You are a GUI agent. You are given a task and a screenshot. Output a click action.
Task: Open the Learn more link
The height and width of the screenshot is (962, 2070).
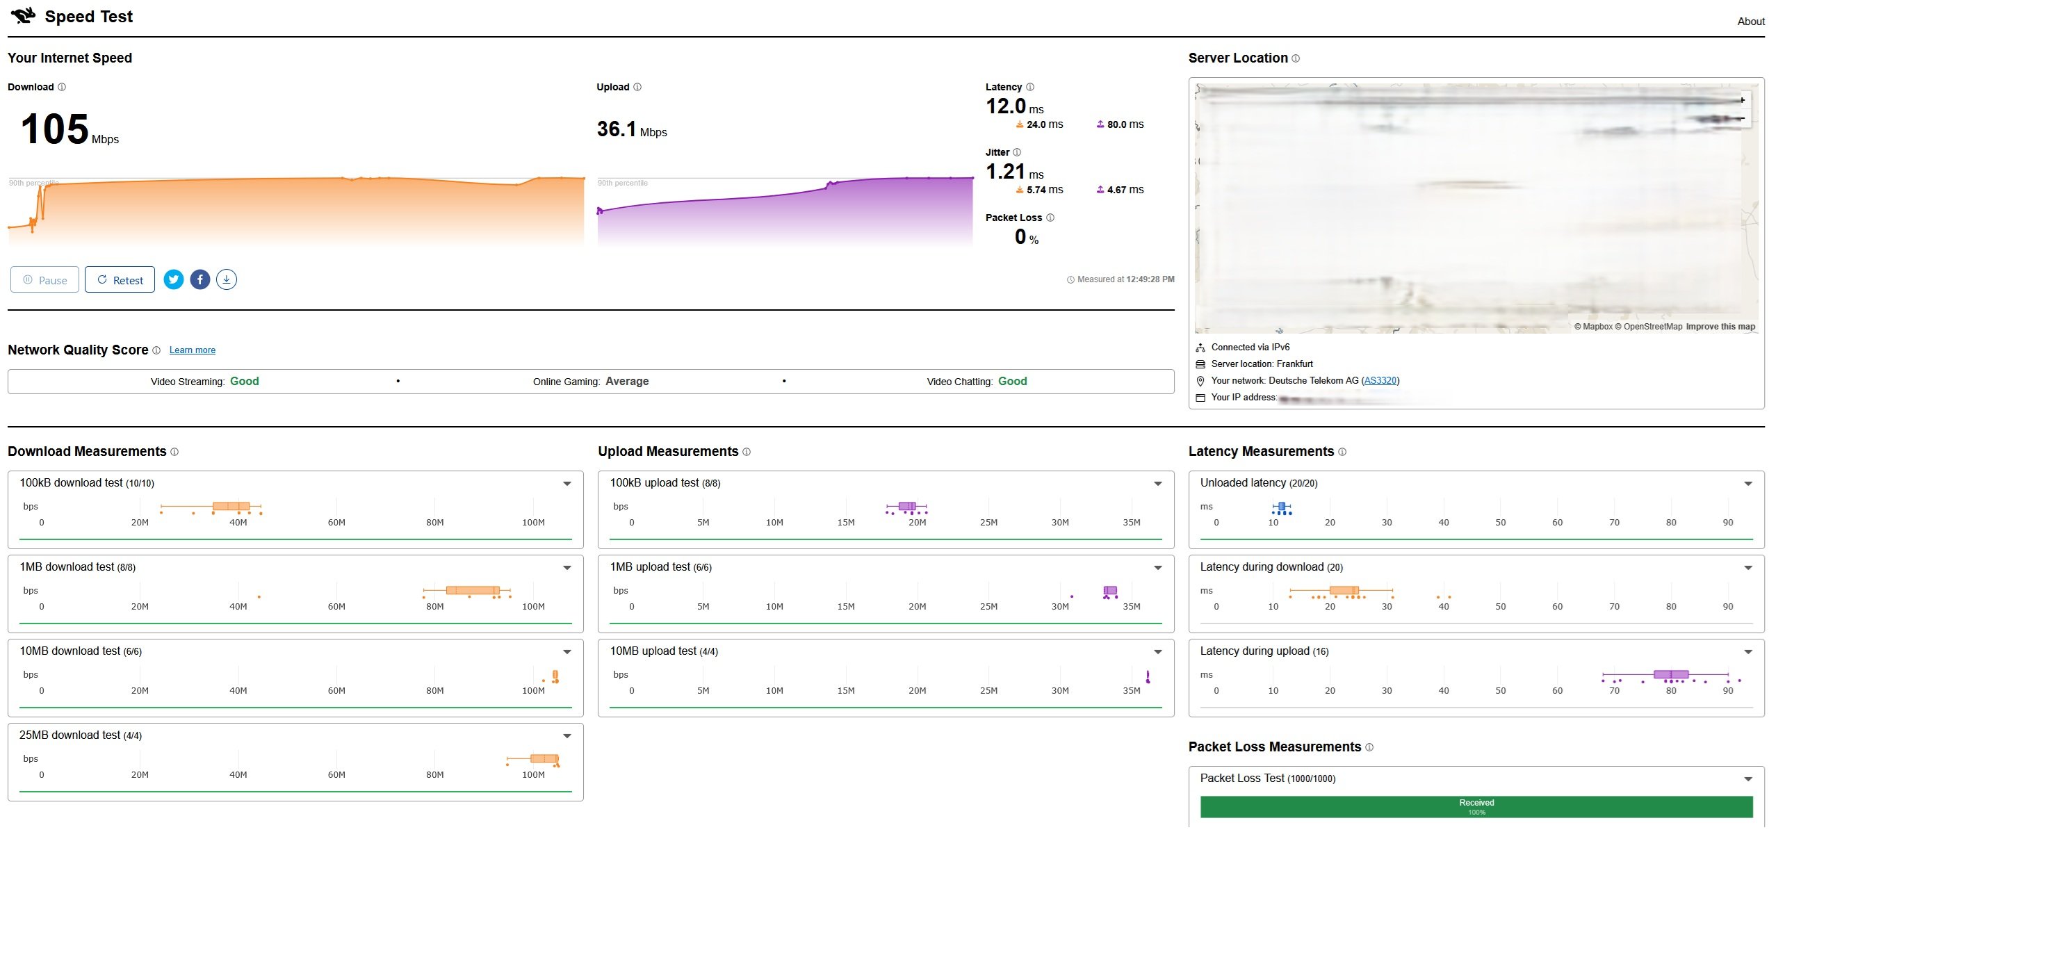192,350
